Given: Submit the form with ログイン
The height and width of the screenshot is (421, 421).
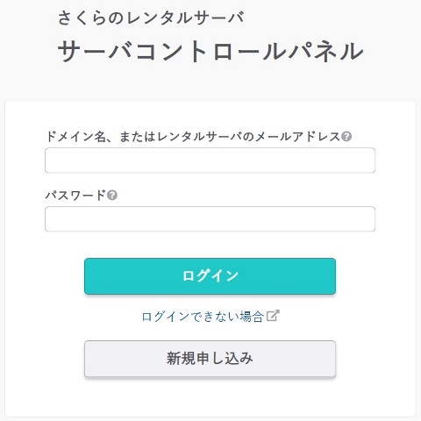Looking at the screenshot, I should (210, 276).
